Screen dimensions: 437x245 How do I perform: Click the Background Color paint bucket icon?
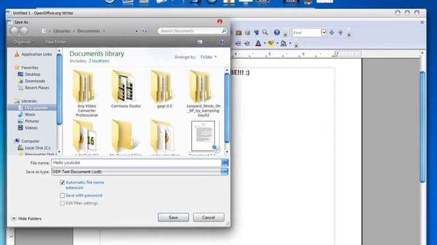[283, 44]
